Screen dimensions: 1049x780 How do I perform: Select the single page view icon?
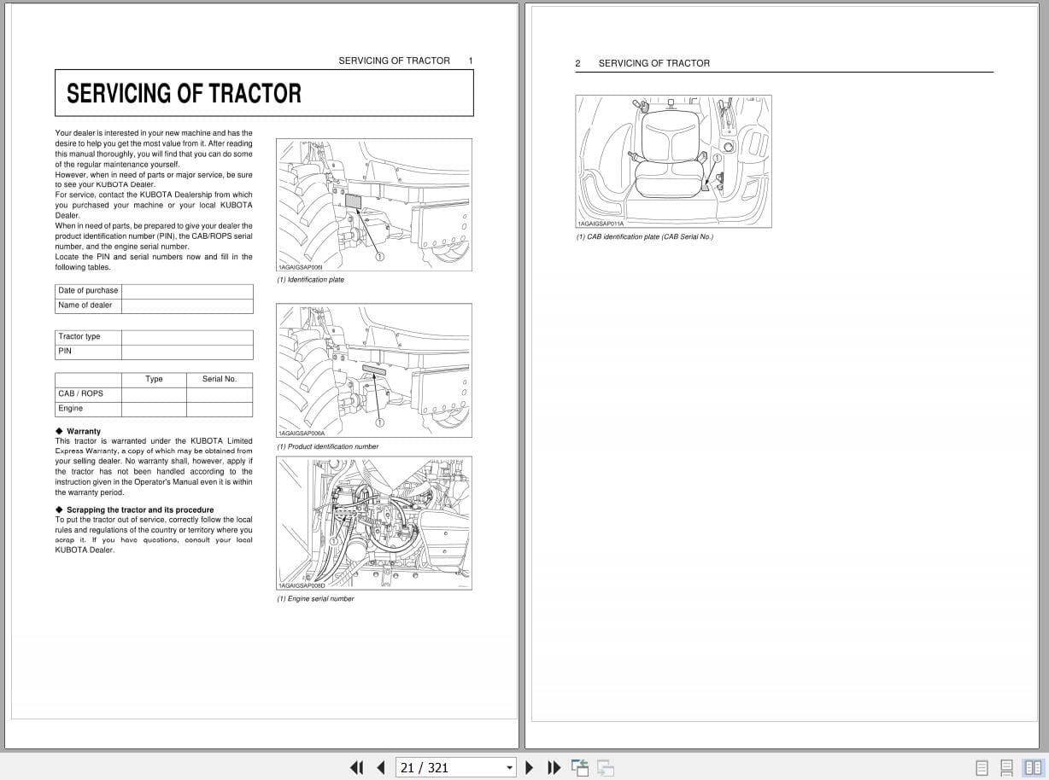point(981,767)
